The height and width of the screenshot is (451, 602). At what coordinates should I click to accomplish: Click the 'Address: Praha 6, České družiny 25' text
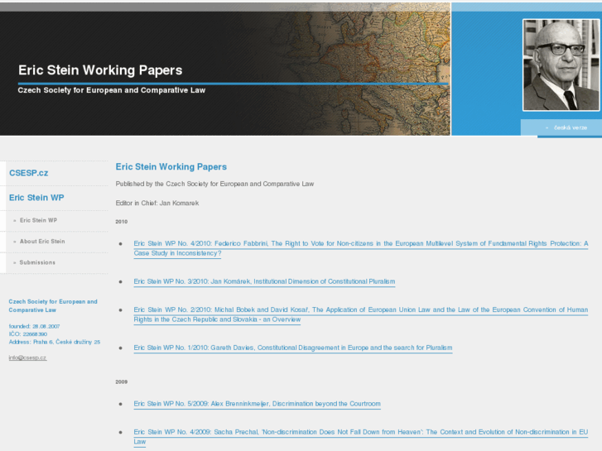(55, 342)
